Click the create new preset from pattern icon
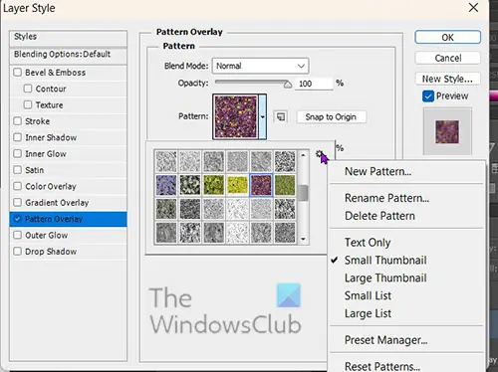The height and width of the screenshot is (372, 498). (x=281, y=116)
